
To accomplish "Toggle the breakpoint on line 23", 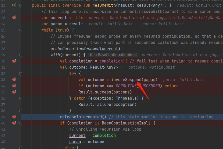I will click(x=14, y=18).
